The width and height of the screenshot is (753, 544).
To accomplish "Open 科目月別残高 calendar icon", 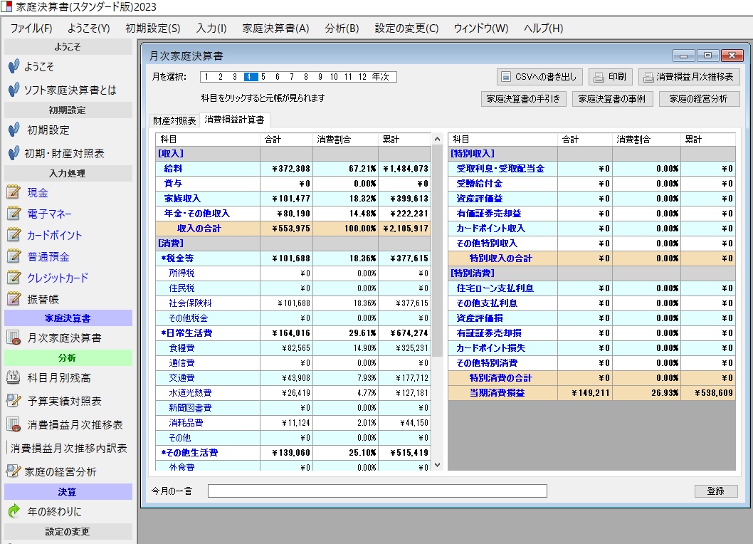I will [x=14, y=377].
